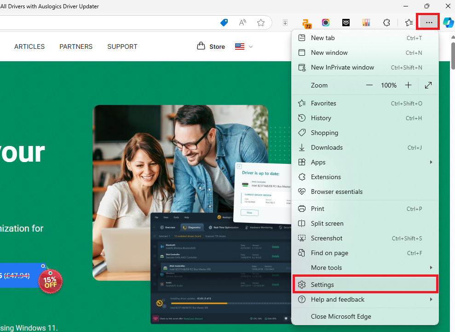This screenshot has height=332, width=455.
Task: Choose New window menu entry
Action: pyautogui.click(x=365, y=52)
